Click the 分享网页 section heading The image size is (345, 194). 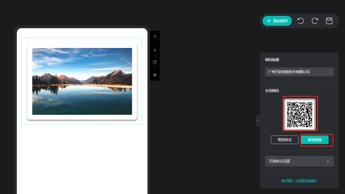click(272, 91)
